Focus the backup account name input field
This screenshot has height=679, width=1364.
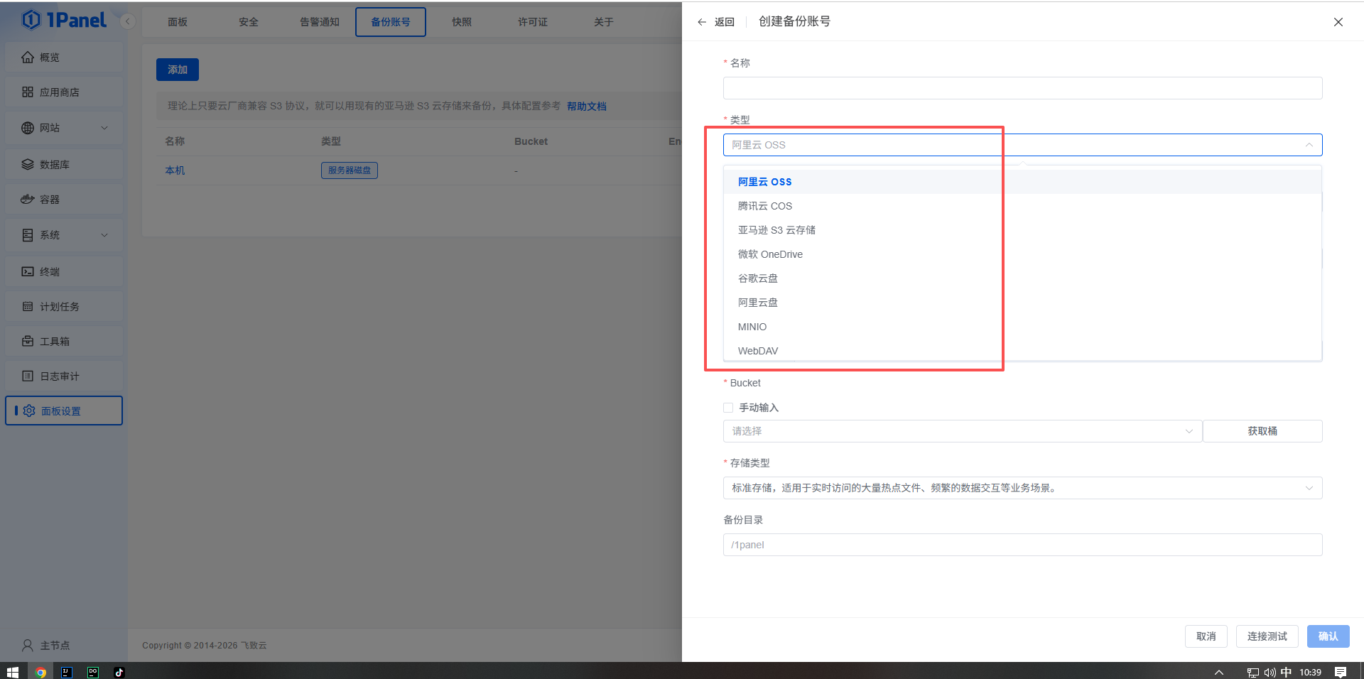coord(1022,88)
